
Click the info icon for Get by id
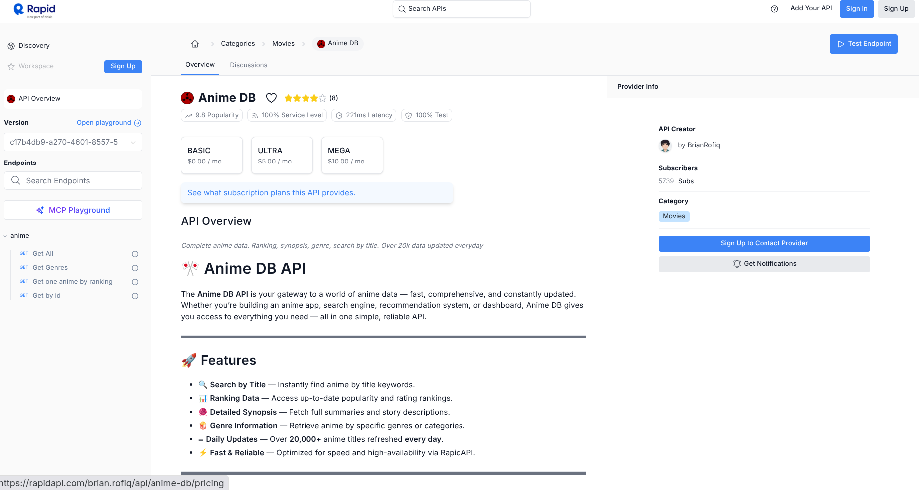pos(135,296)
